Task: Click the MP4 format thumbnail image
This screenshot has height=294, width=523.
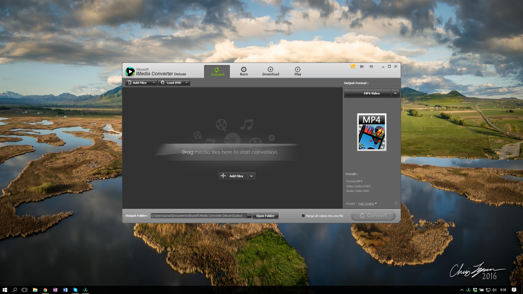Action: pos(372,132)
